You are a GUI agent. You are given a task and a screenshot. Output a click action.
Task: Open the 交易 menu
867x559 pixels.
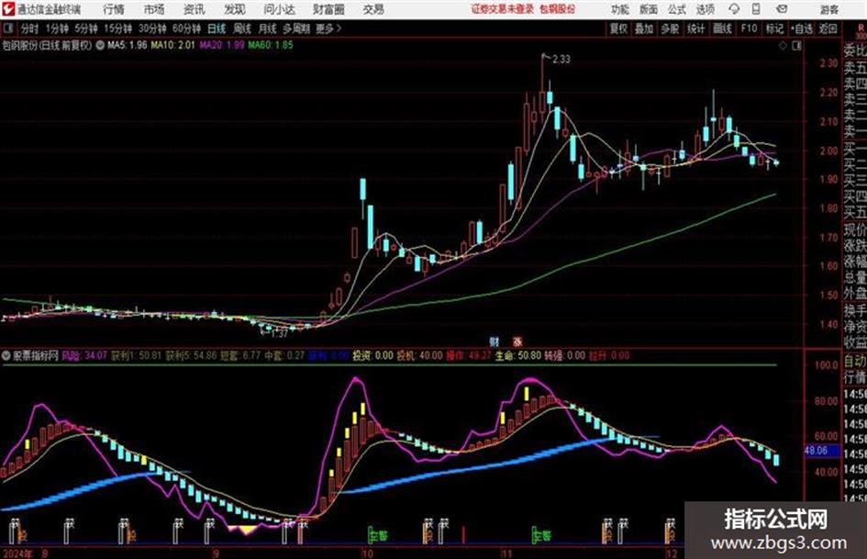pos(373,9)
